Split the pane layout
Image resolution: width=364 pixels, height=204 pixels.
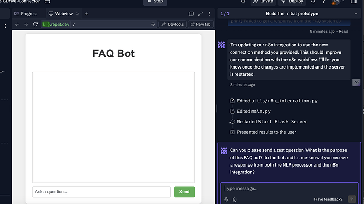pos(191,14)
